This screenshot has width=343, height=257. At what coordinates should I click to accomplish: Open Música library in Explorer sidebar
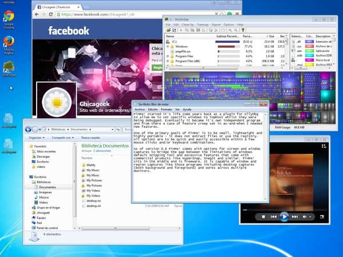[x=42, y=198]
